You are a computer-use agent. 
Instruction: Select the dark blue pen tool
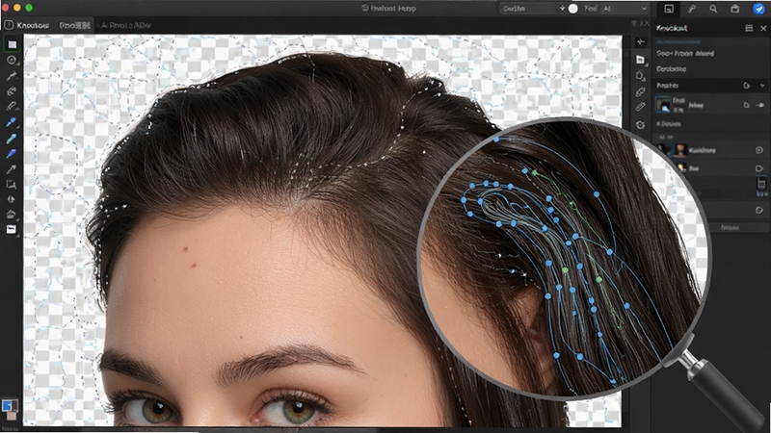12,154
